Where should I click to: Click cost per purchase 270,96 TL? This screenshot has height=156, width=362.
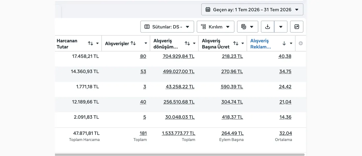(x=232, y=72)
